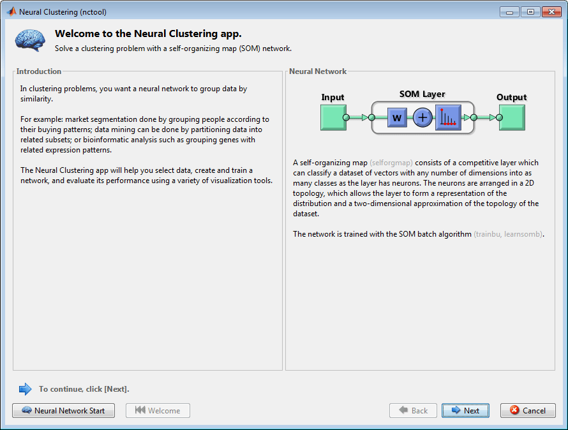The image size is (568, 430).
Task: Close the Neural Clustering window
Action: [x=551, y=12]
